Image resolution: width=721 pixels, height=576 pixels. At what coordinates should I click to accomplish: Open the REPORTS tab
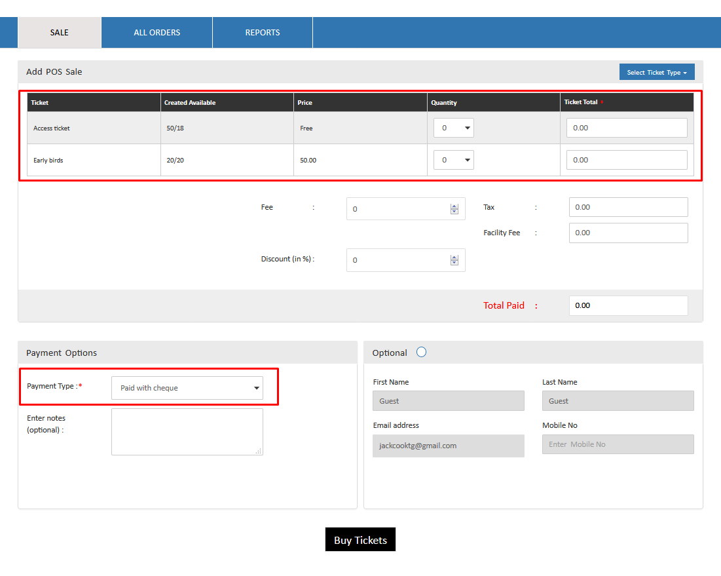[263, 33]
